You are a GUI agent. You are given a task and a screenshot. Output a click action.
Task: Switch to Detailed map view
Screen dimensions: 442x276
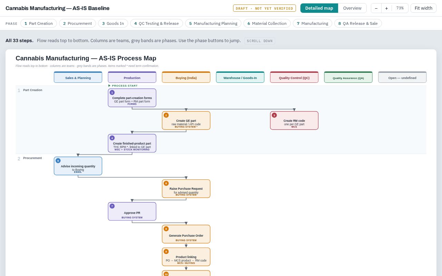tap(319, 8)
